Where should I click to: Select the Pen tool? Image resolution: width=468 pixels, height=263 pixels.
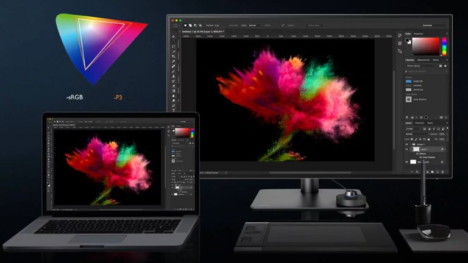[x=174, y=105]
